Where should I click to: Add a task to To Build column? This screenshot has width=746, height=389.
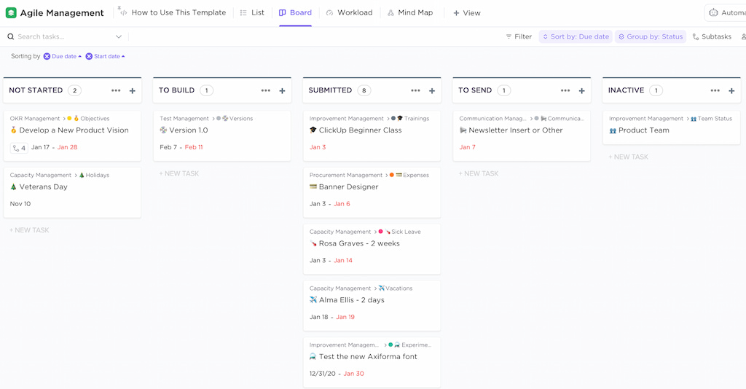pyautogui.click(x=282, y=90)
